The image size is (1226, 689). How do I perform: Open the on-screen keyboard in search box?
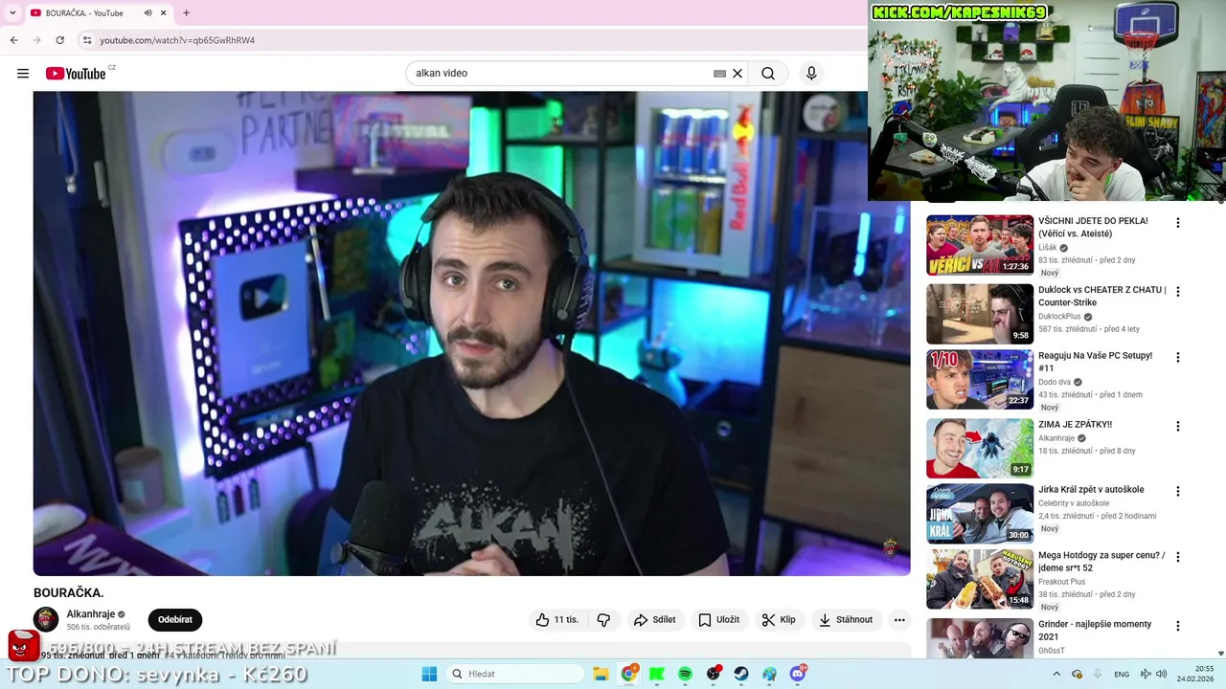click(719, 74)
